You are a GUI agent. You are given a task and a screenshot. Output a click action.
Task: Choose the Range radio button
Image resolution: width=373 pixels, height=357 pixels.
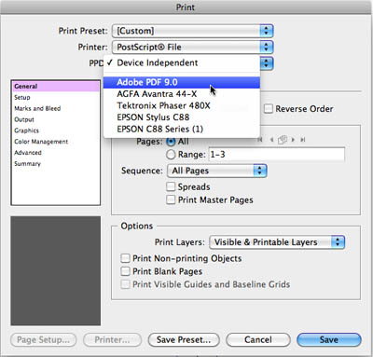171,155
